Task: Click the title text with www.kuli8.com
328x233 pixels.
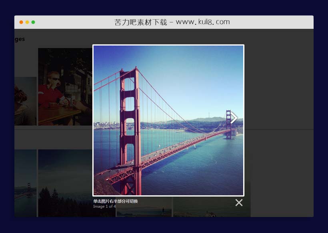Action: (x=172, y=22)
